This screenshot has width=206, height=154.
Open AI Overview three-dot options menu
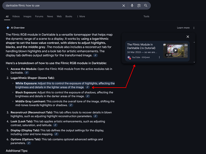194,28
